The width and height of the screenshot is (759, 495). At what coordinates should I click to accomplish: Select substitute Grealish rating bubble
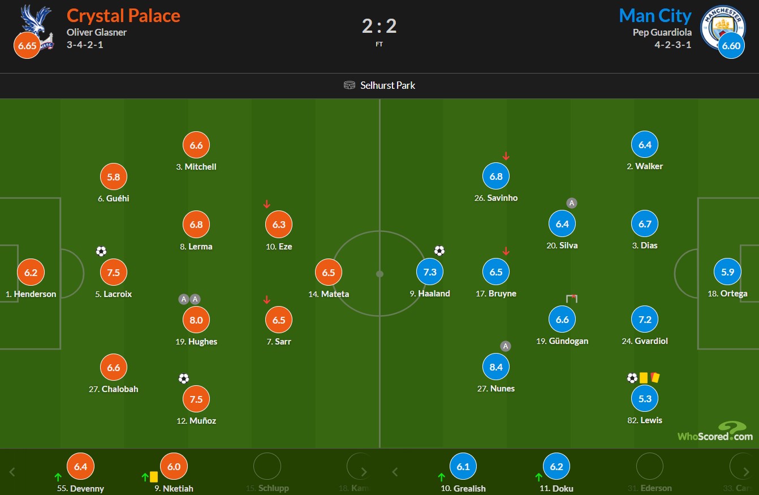click(x=464, y=467)
